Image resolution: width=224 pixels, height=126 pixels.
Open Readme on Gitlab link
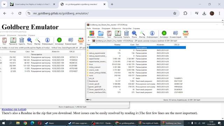14,109
